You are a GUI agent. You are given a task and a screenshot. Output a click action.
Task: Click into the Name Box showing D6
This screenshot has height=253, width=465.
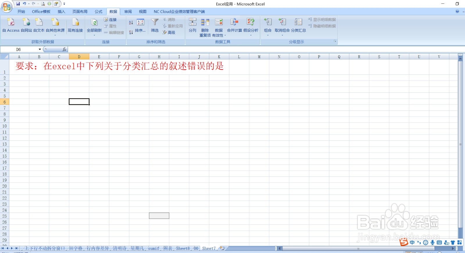coord(19,49)
